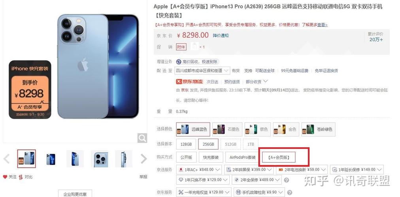Click the help icon after 手机故障检测
Image resolution: width=400 pixels, height=197 pixels.
[x=289, y=192]
